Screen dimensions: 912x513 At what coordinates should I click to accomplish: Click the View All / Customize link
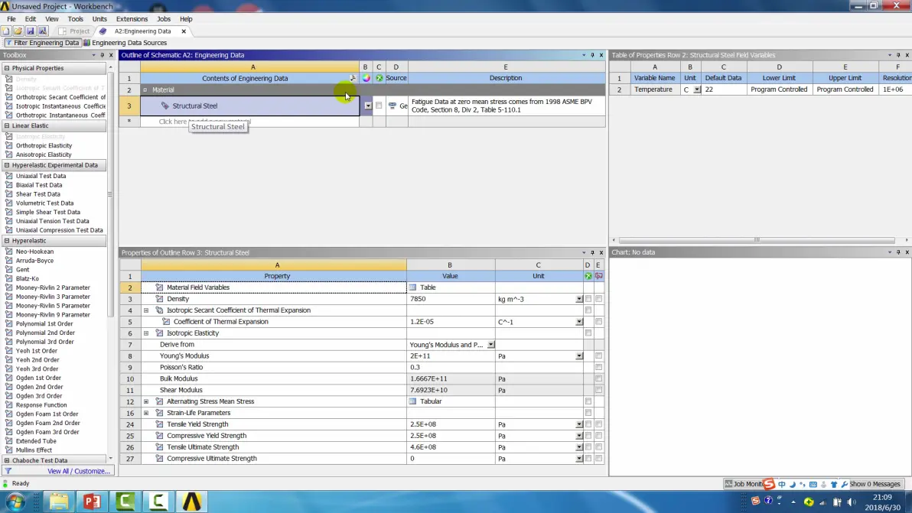pos(79,471)
